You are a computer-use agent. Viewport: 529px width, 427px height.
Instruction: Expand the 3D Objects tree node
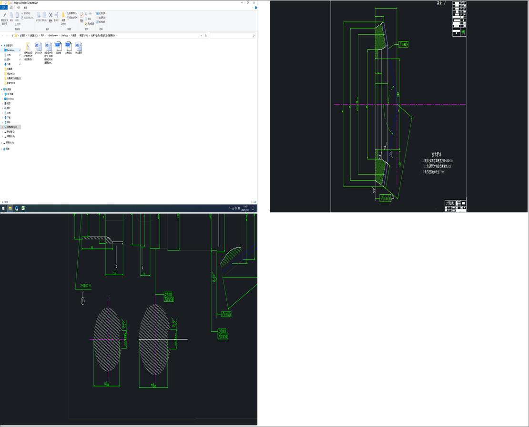[x=3, y=94]
